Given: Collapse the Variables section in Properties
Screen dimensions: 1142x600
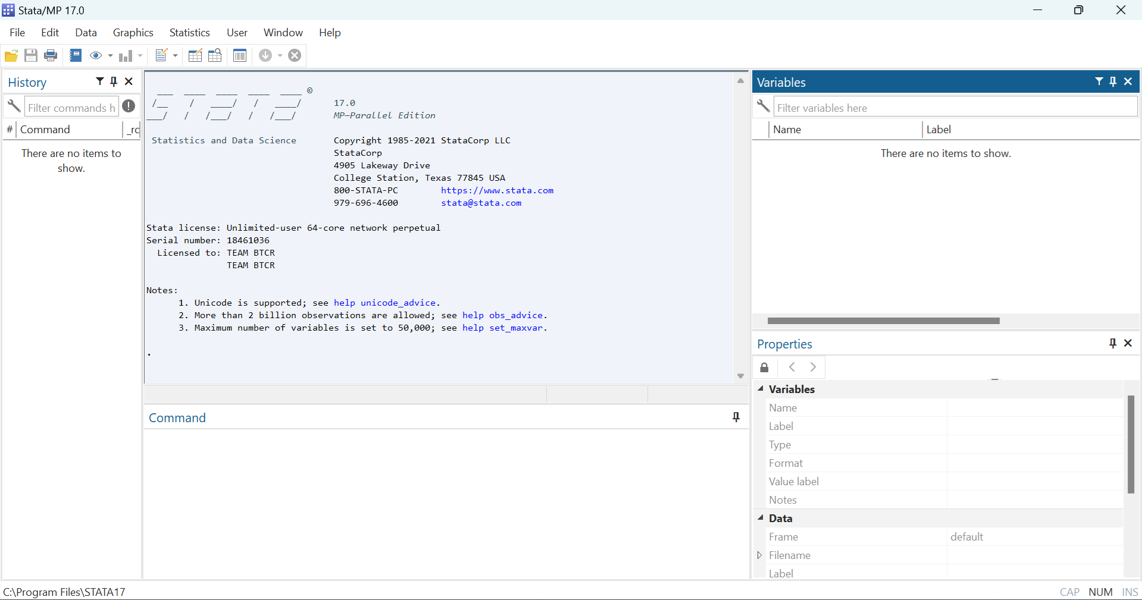Looking at the screenshot, I should coord(761,389).
